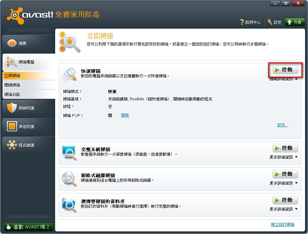The width and height of the screenshot is (308, 234).
Task: Click the avast! logo
Action: point(30,15)
